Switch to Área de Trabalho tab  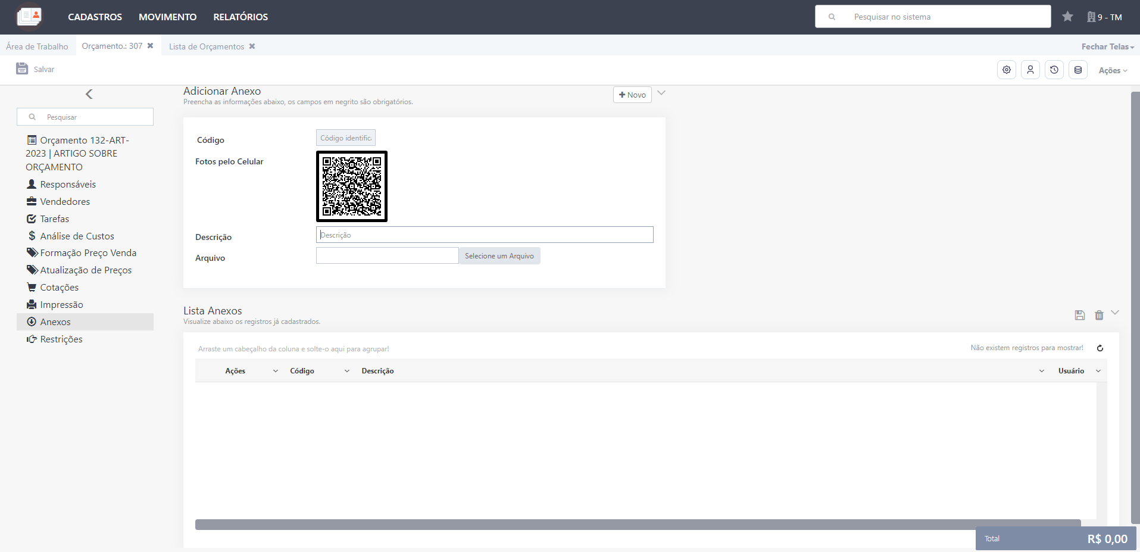point(37,46)
